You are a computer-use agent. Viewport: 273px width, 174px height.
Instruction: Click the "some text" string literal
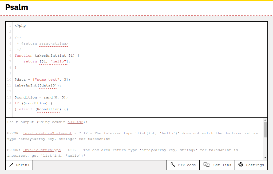47,80
